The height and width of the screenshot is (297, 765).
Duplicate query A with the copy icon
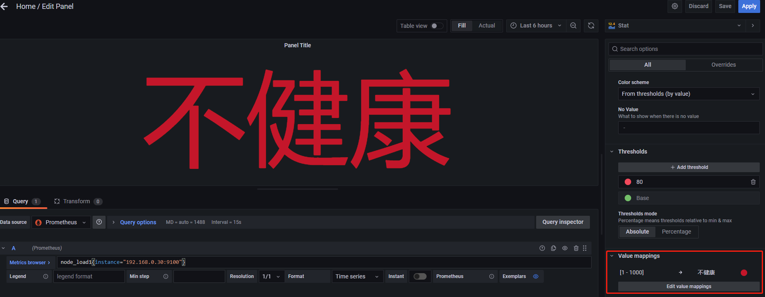pyautogui.click(x=554, y=248)
